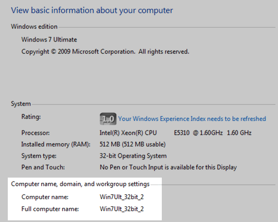Click 'Computer name, domain, and workgroup settings' heading
Viewport: 278px width, 222px height.
point(80,184)
